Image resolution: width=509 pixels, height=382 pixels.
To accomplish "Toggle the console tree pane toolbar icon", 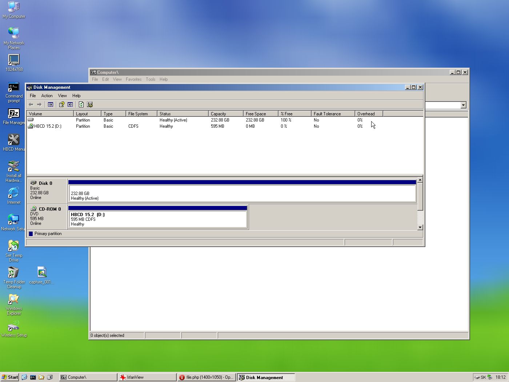I will (x=51, y=104).
